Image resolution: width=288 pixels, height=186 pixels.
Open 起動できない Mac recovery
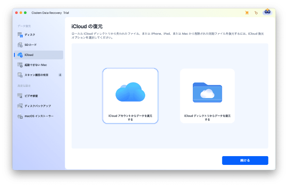pos(36,65)
